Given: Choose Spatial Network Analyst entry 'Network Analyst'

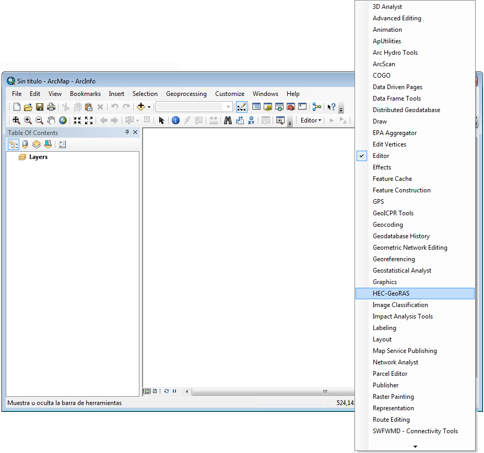Looking at the screenshot, I should click(x=415, y=362).
